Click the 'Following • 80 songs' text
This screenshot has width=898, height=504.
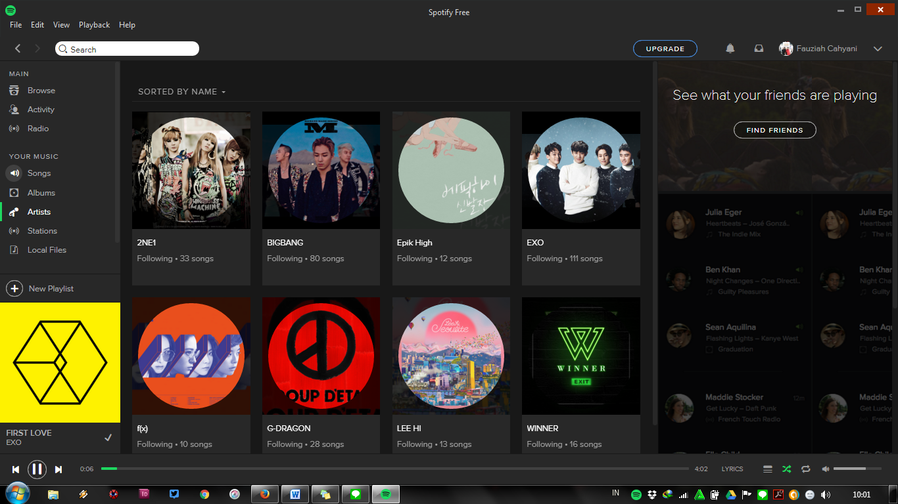[306, 259]
